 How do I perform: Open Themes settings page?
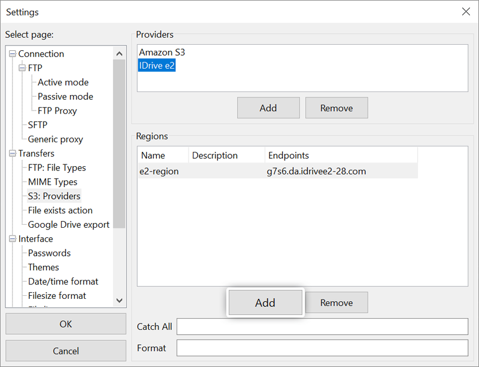(x=43, y=267)
